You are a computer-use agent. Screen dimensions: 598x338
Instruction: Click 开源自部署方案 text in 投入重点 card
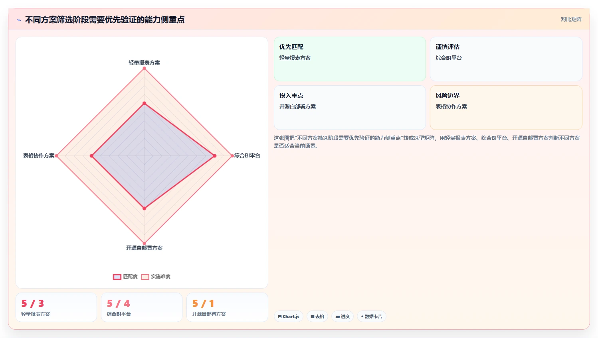pyautogui.click(x=297, y=106)
